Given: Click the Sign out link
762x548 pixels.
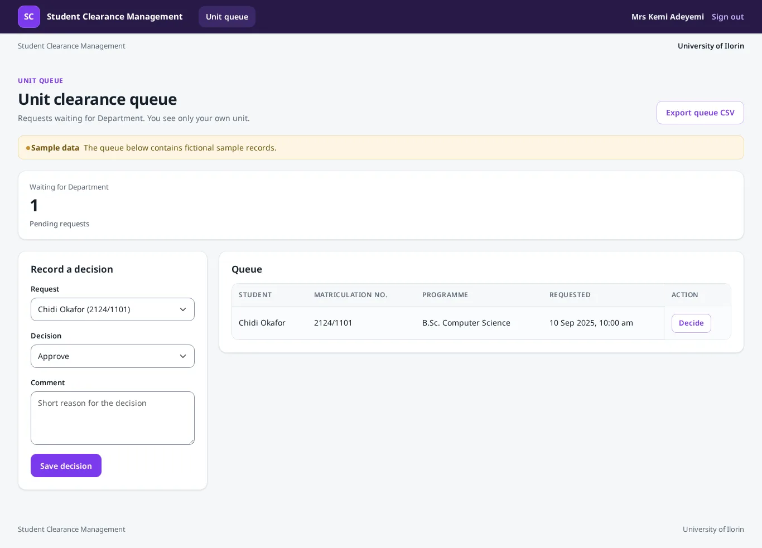Looking at the screenshot, I should pos(727,17).
